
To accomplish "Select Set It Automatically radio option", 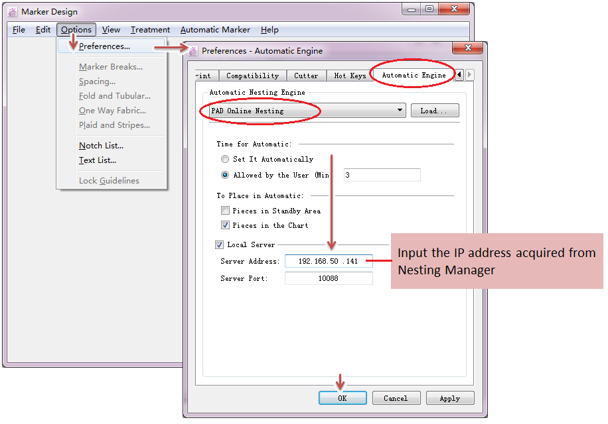I will [225, 160].
